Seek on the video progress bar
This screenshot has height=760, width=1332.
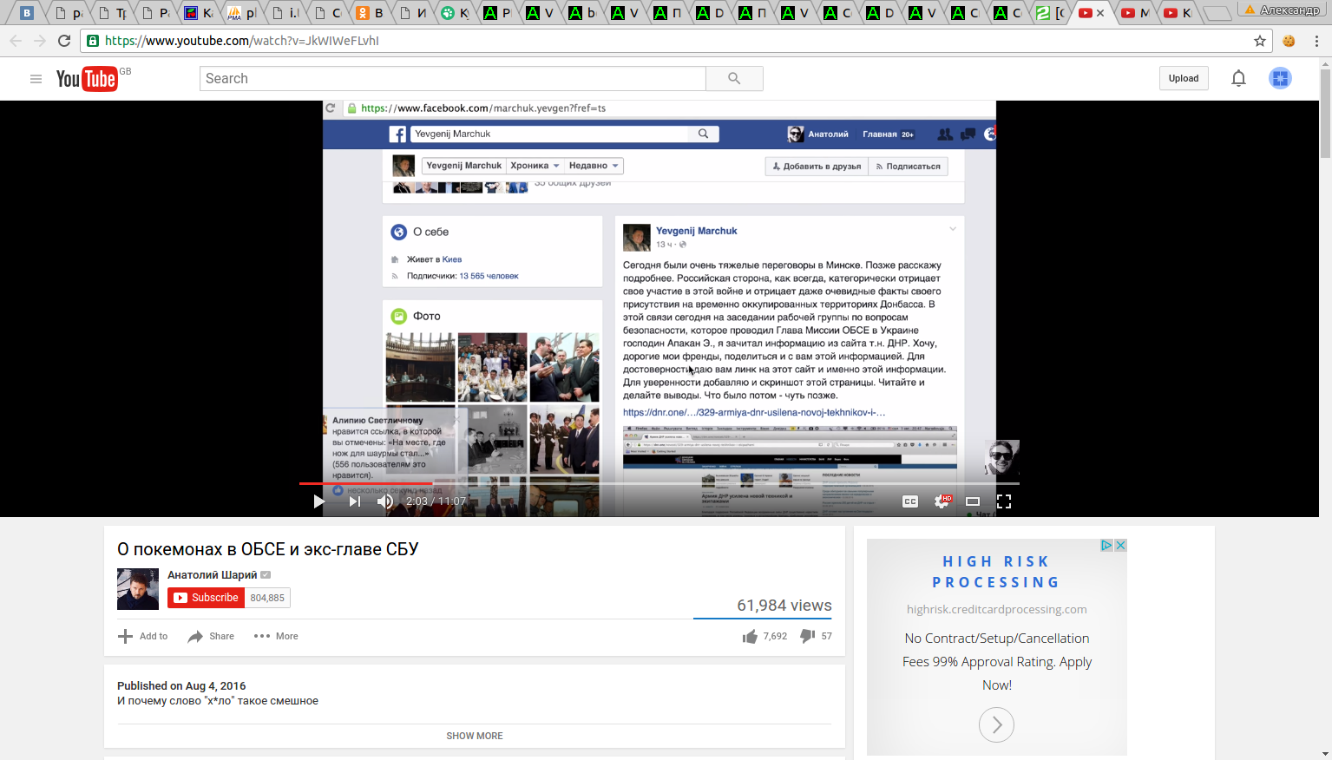point(659,483)
